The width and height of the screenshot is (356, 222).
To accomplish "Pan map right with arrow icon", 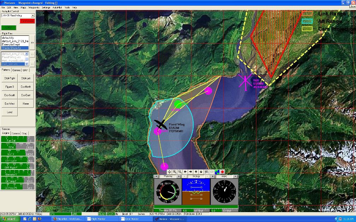I will point(190,172).
